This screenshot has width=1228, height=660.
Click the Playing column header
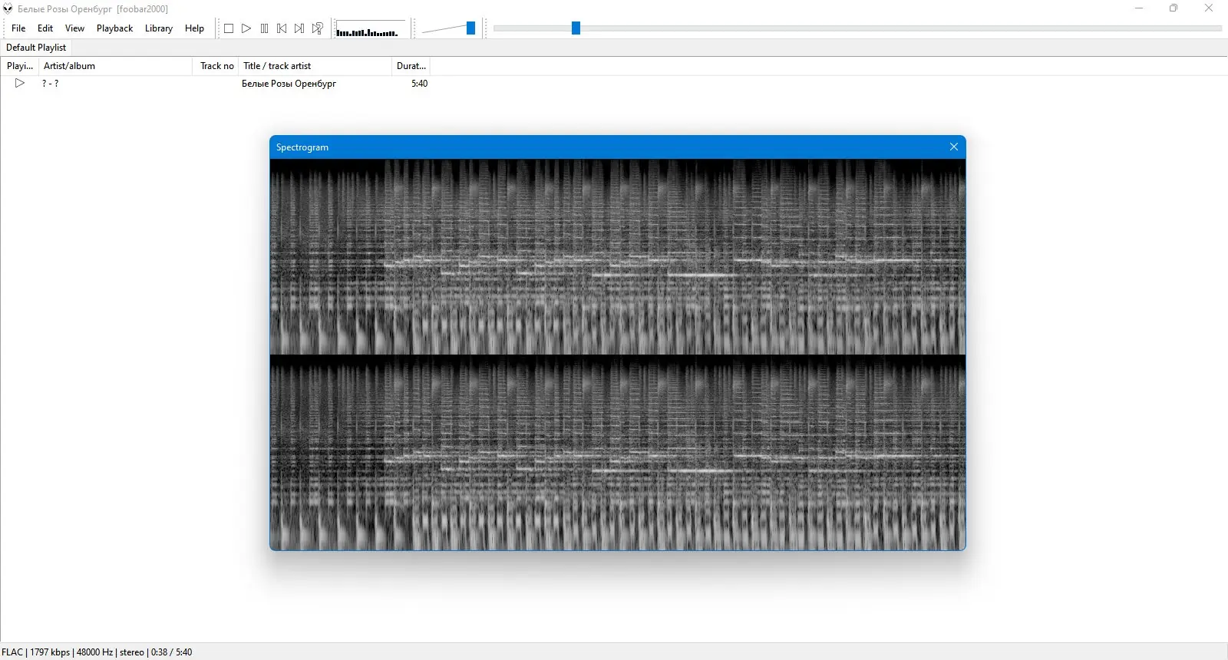click(x=20, y=66)
